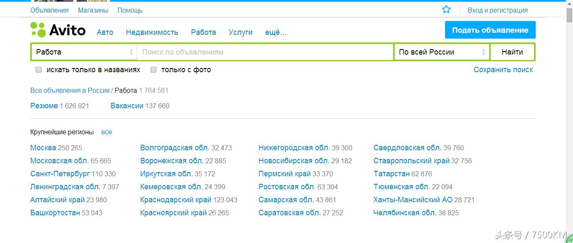Open the Вакансии category

tap(127, 106)
